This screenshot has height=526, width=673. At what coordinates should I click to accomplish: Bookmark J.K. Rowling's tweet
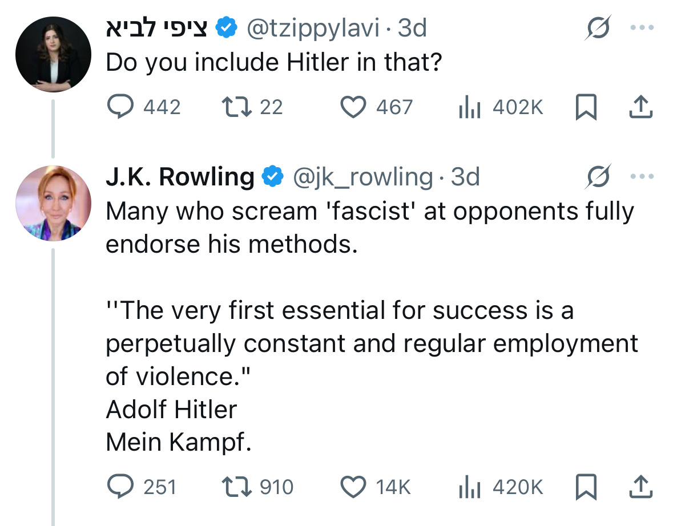tap(586, 487)
